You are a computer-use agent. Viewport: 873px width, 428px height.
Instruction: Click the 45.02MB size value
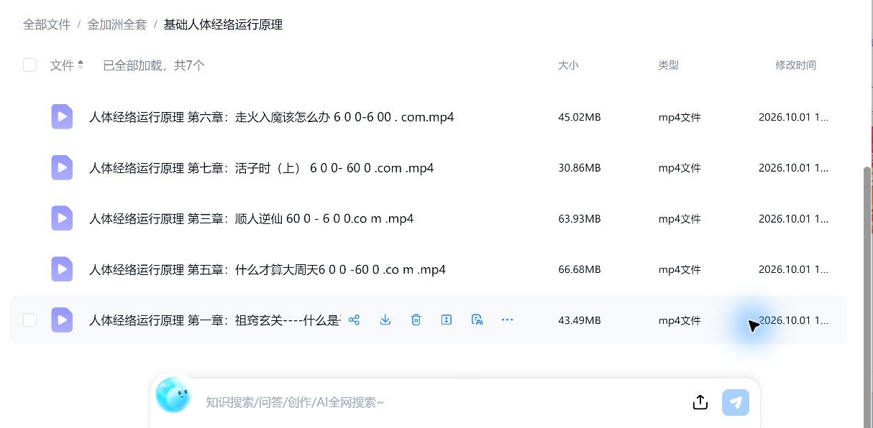click(x=580, y=117)
